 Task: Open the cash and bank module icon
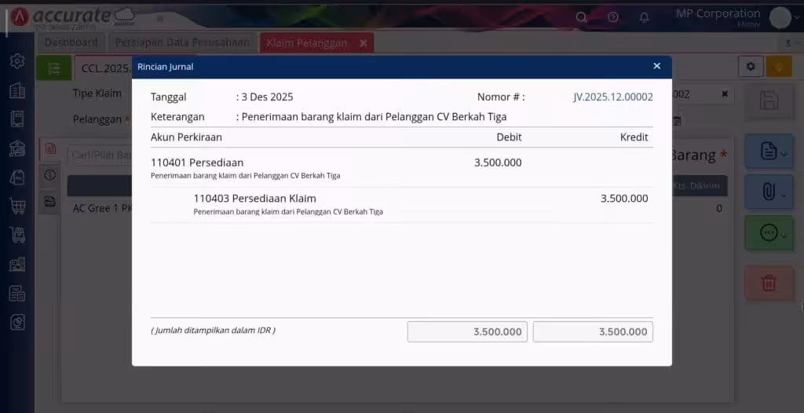click(17, 148)
